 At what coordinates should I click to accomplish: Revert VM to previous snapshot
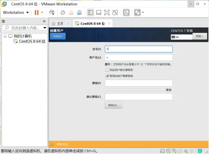pos(71,12)
